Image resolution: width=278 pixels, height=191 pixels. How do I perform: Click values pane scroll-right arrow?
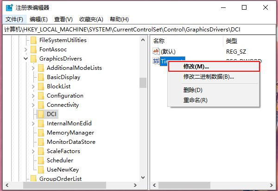coord(271,185)
